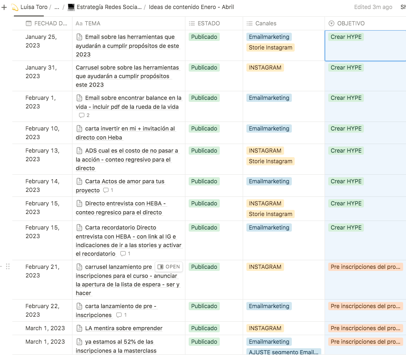406x356 pixels.
Task: Click the February 10, 2023 date cell
Action: pyautogui.click(x=42, y=133)
